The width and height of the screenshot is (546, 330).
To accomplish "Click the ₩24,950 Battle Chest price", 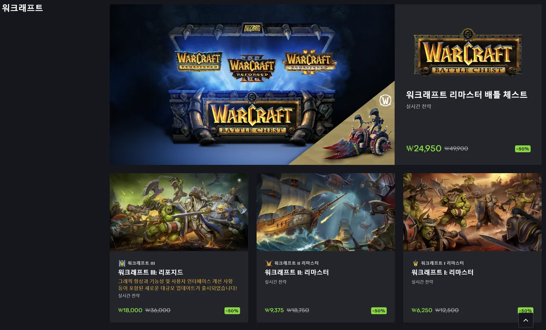I will (x=424, y=149).
